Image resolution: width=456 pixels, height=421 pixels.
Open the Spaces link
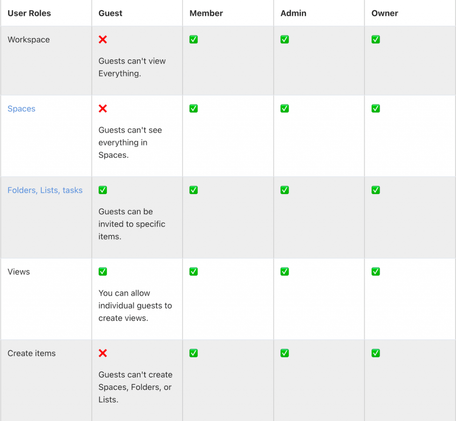point(21,109)
